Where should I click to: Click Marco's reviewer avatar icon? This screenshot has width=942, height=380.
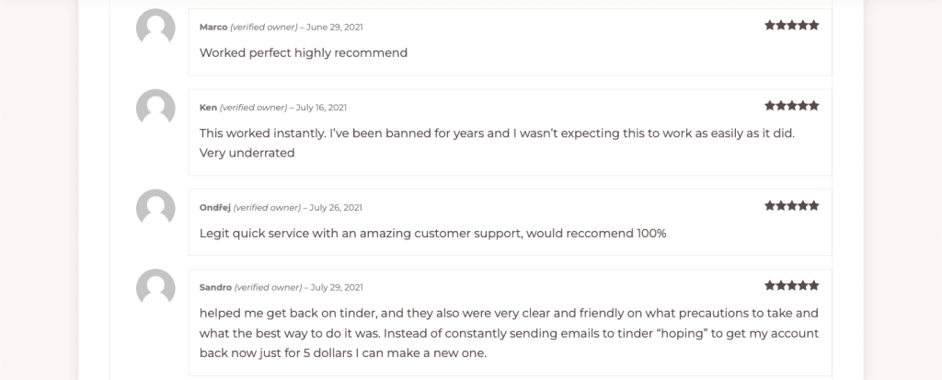coord(155,29)
